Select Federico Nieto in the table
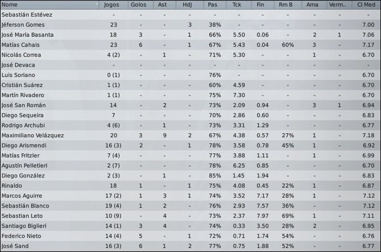Image resolution: width=381 pixels, height=252 pixels. click(21, 236)
